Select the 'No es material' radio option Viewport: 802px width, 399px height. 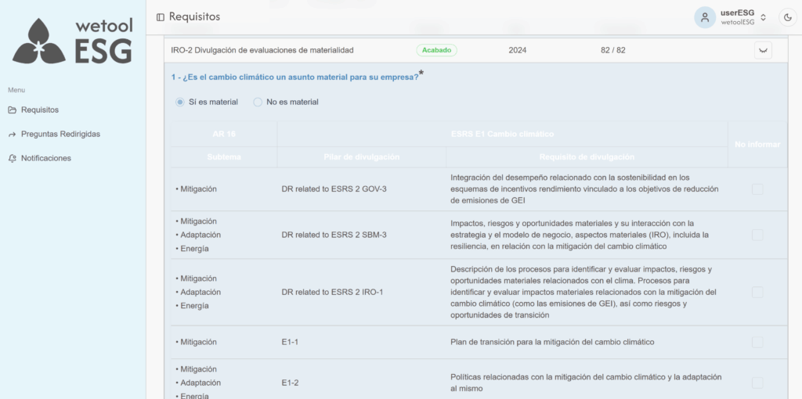(258, 102)
